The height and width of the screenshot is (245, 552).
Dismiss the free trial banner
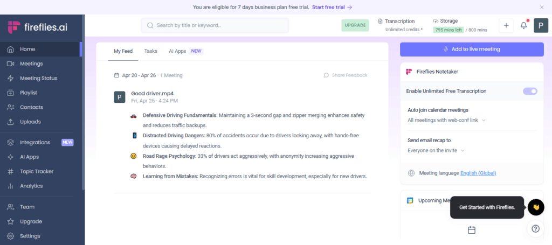(542, 7)
